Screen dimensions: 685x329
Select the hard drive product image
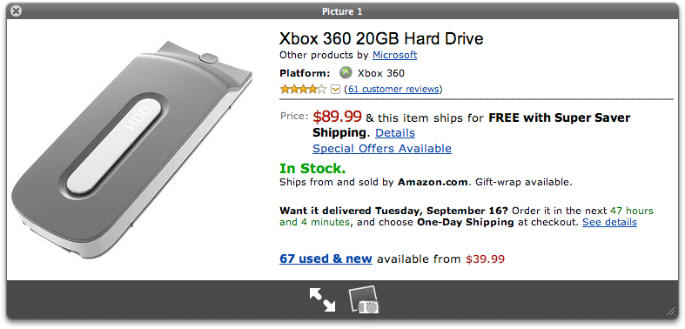132,148
